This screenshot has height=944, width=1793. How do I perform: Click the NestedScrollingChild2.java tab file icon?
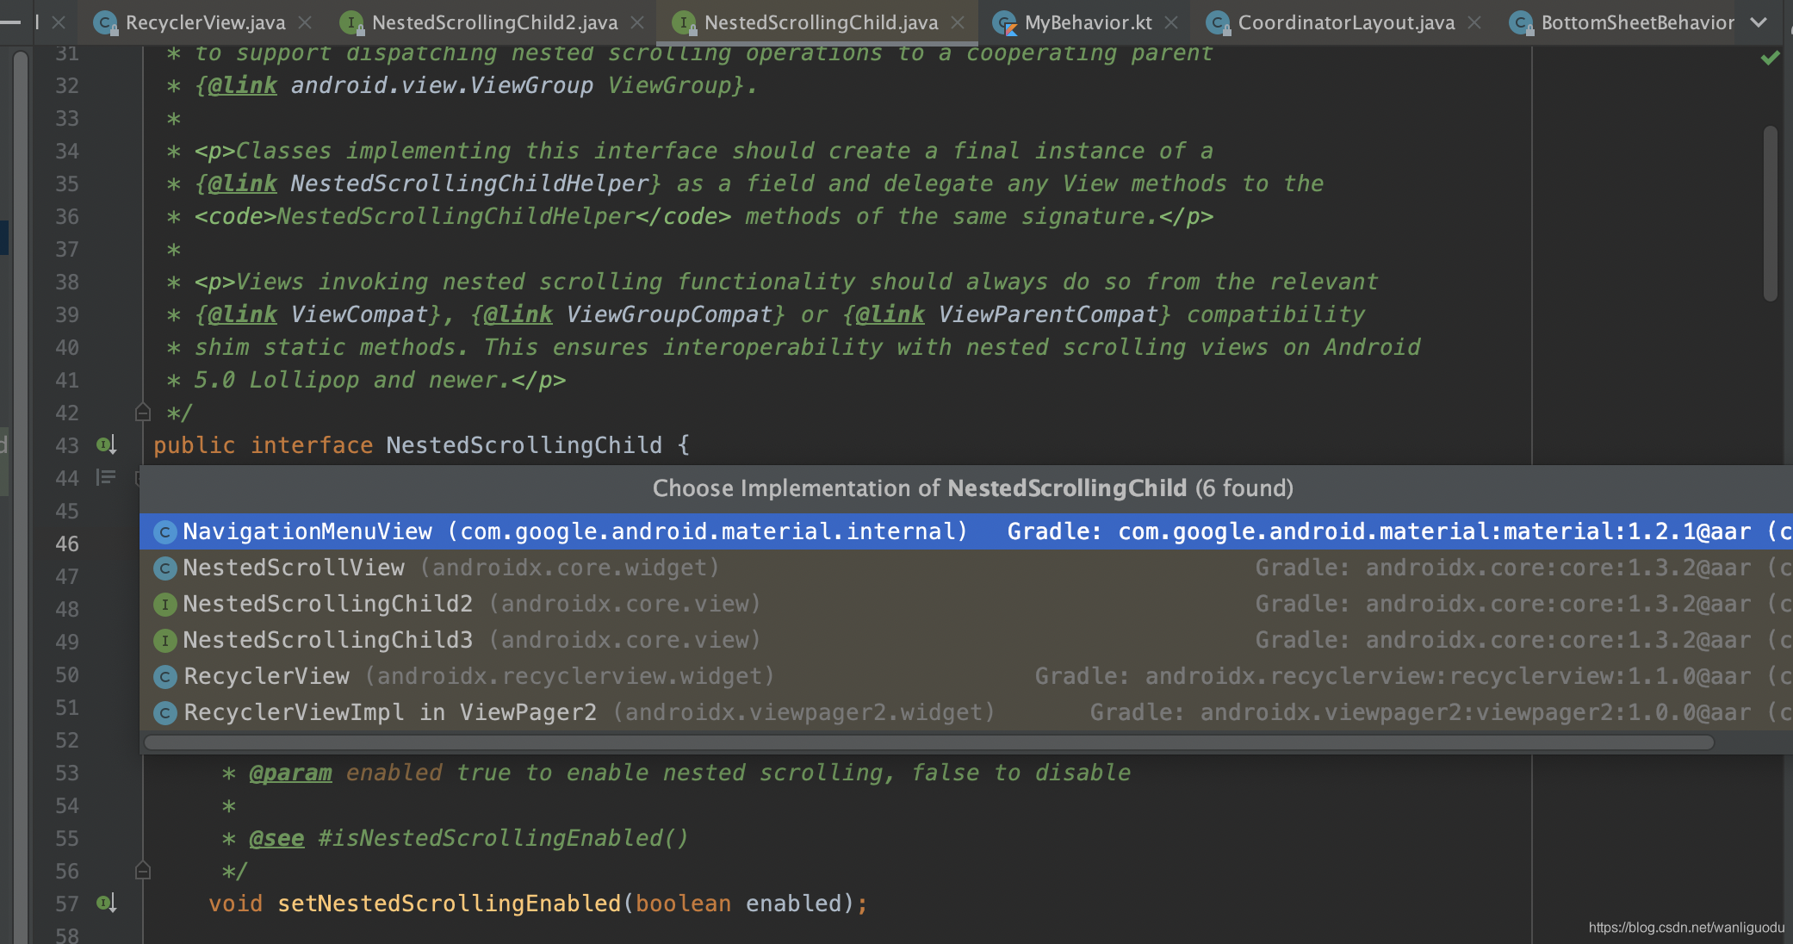[351, 23]
